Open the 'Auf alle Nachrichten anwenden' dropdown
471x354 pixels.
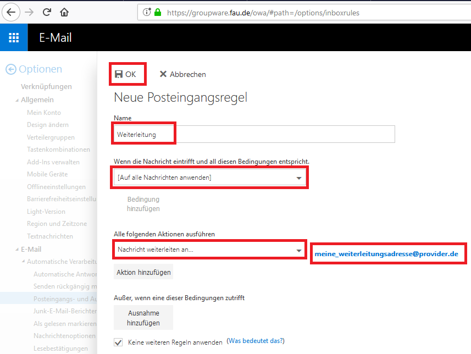(209, 178)
